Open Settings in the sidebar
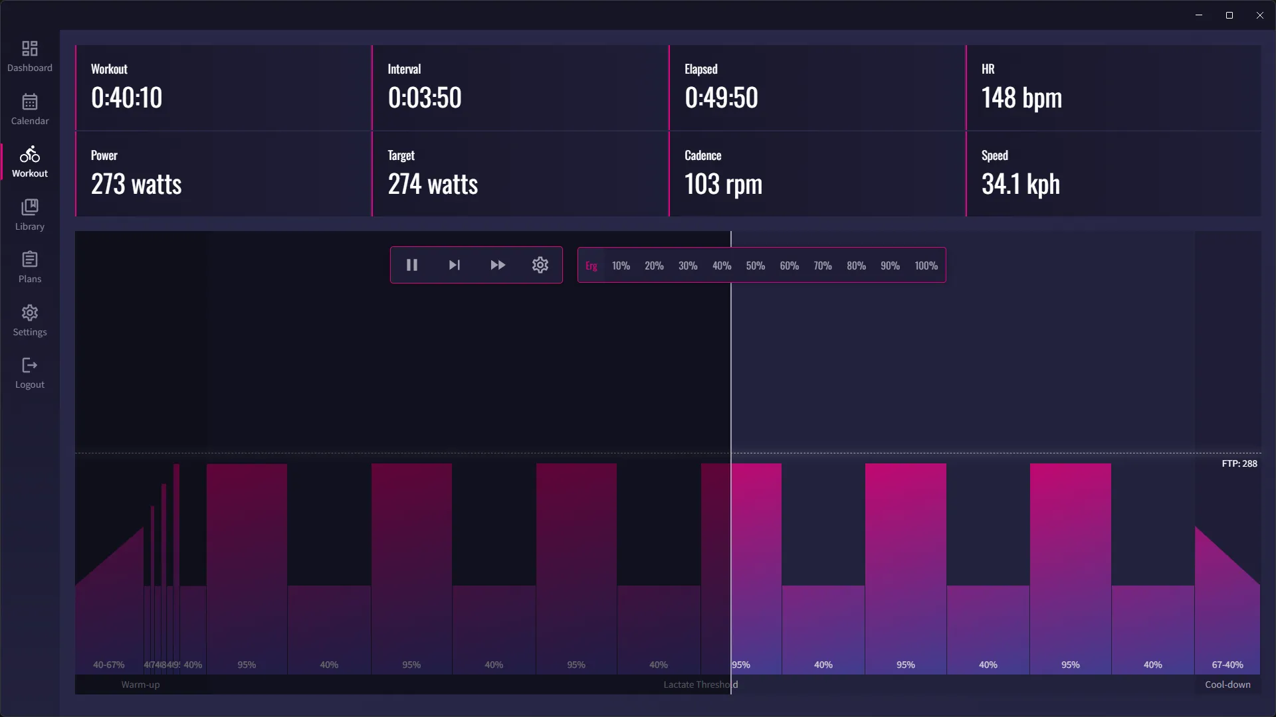The width and height of the screenshot is (1276, 717). click(30, 321)
